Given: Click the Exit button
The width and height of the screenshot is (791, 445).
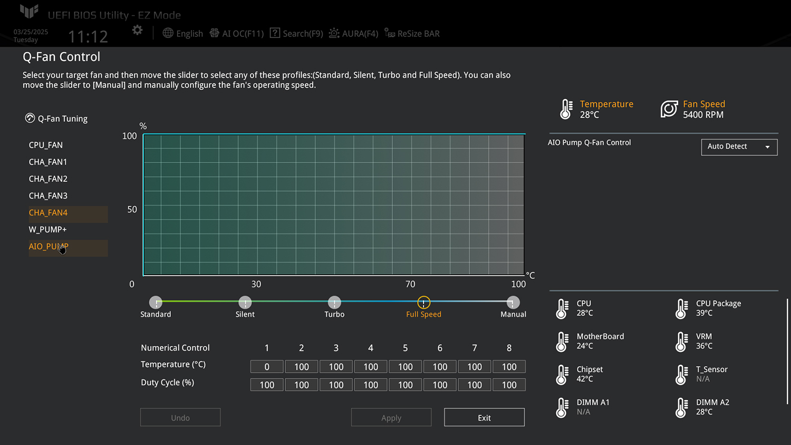Looking at the screenshot, I should [484, 418].
